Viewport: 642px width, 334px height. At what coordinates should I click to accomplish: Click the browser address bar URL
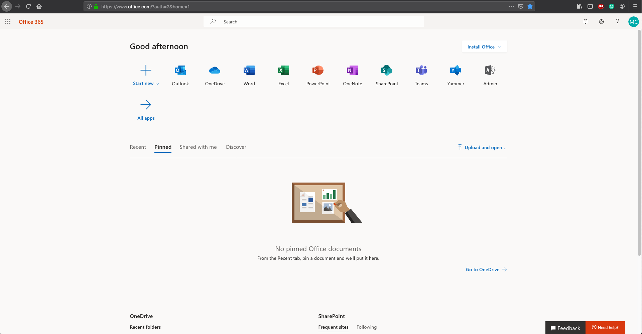click(x=145, y=6)
